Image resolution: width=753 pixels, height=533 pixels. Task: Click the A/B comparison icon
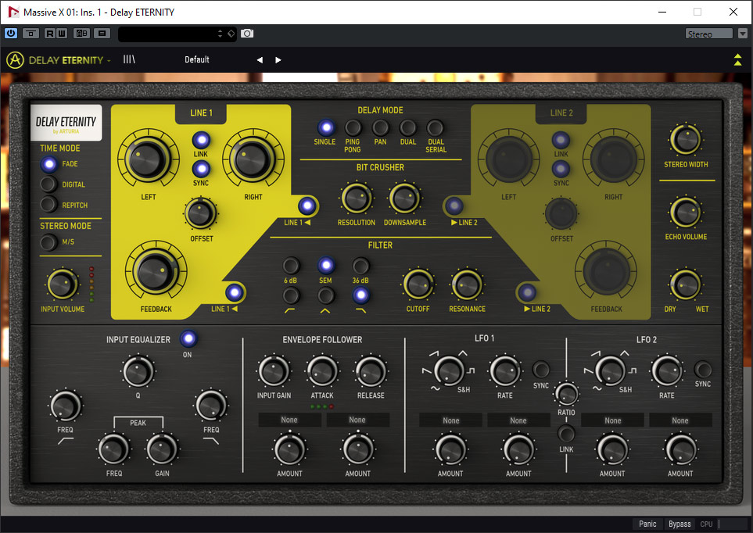click(x=81, y=34)
